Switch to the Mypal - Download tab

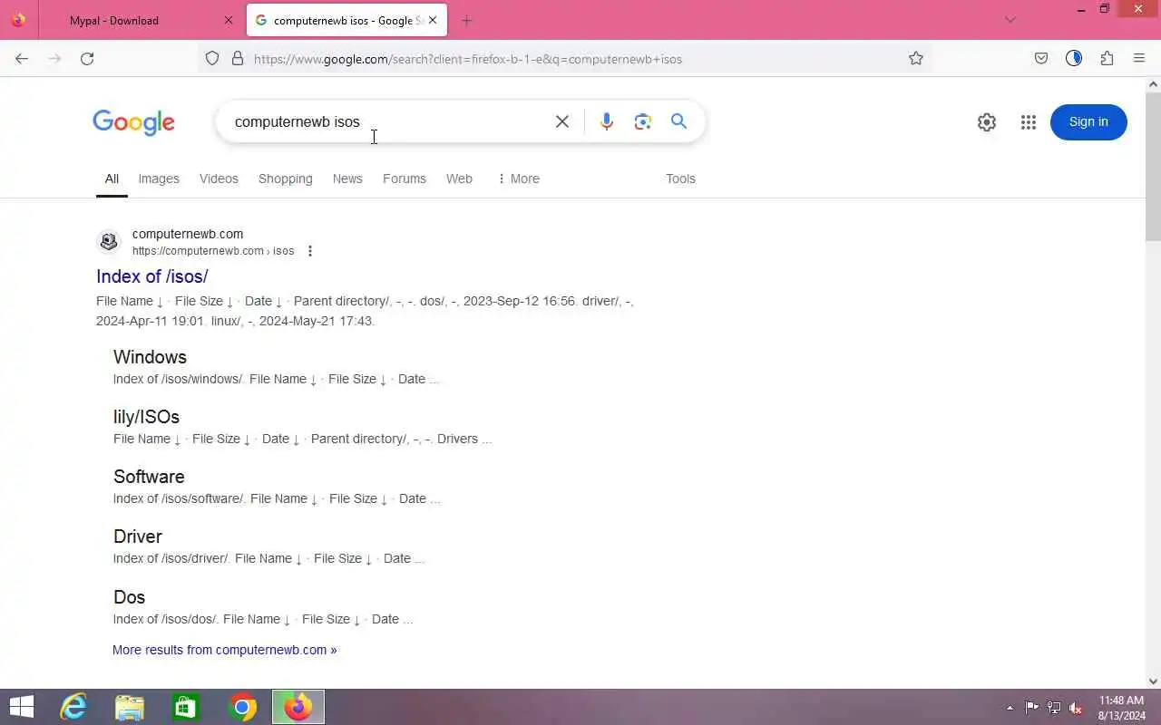click(138, 20)
